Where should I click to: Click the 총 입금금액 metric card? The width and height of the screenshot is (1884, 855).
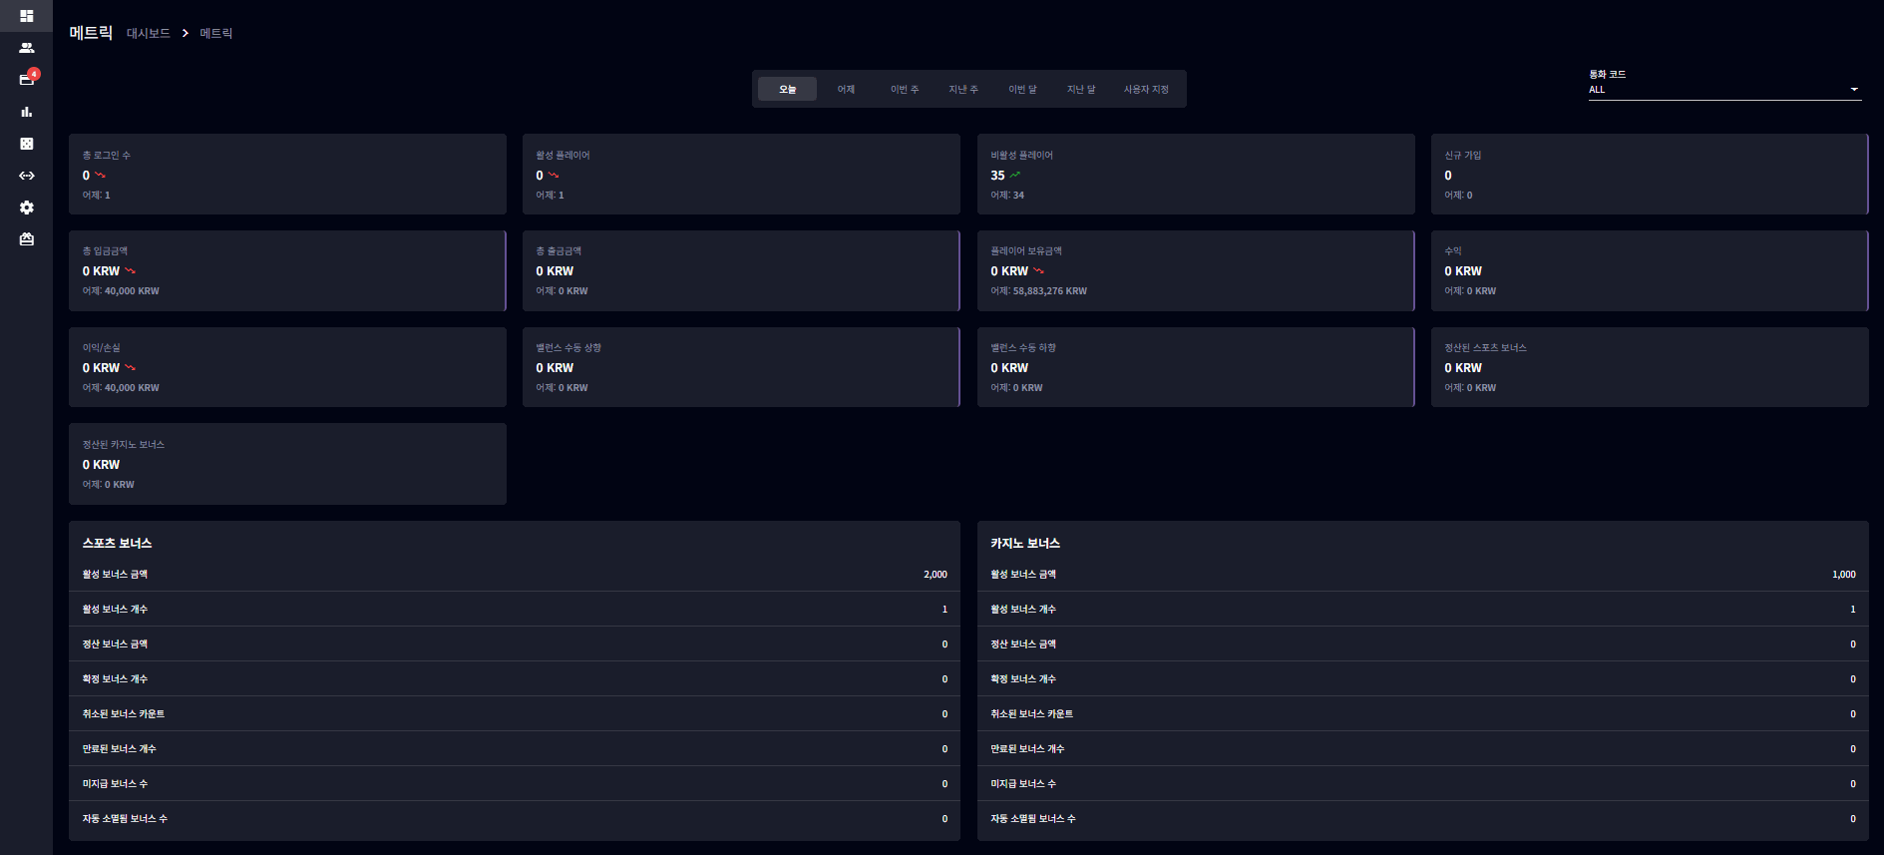287,270
